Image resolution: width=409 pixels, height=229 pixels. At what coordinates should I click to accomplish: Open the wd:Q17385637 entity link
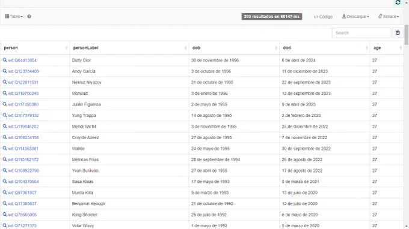click(22, 204)
